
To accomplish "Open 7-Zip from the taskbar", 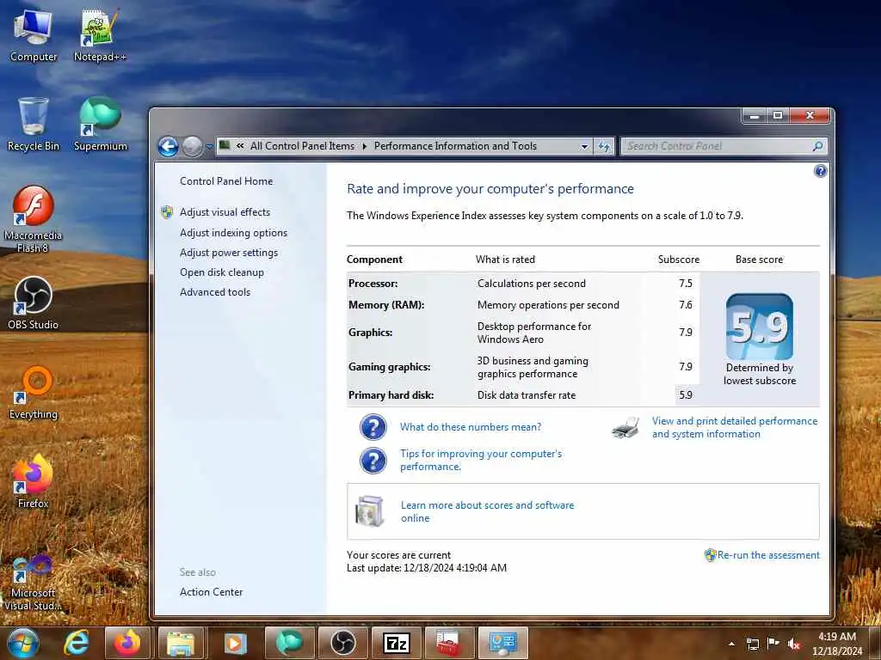I will [396, 643].
